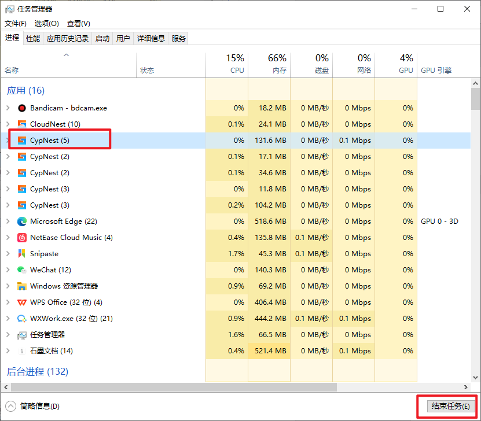Viewport: 481px width, 421px height.
Task: Click the Windows 资源管理器 folder icon
Action: [x=22, y=286]
